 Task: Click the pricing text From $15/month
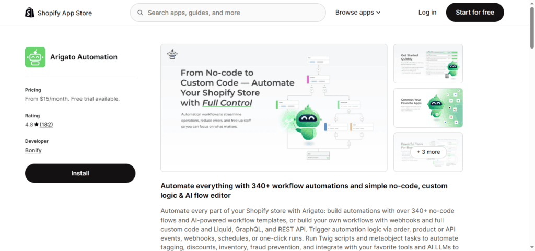click(72, 99)
